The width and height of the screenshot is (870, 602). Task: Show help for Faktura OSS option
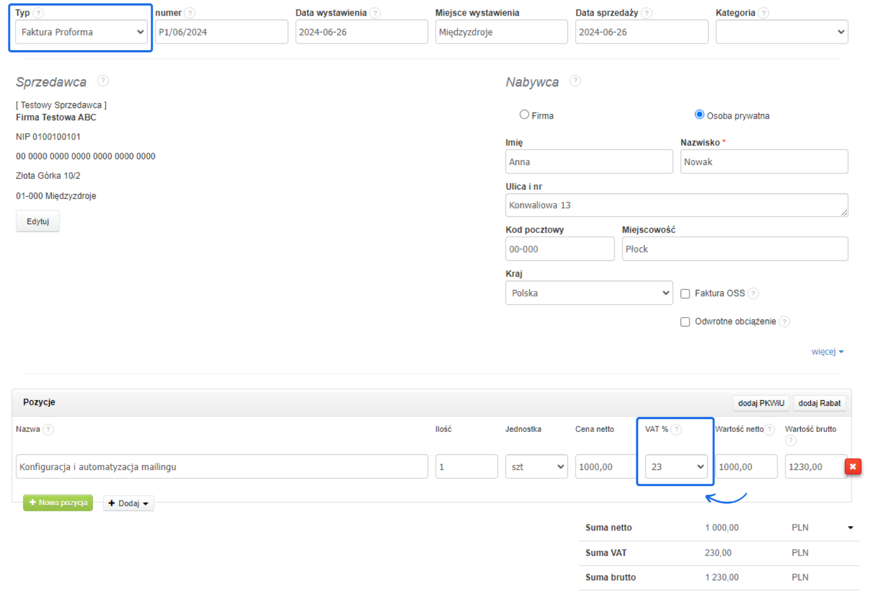tap(753, 293)
